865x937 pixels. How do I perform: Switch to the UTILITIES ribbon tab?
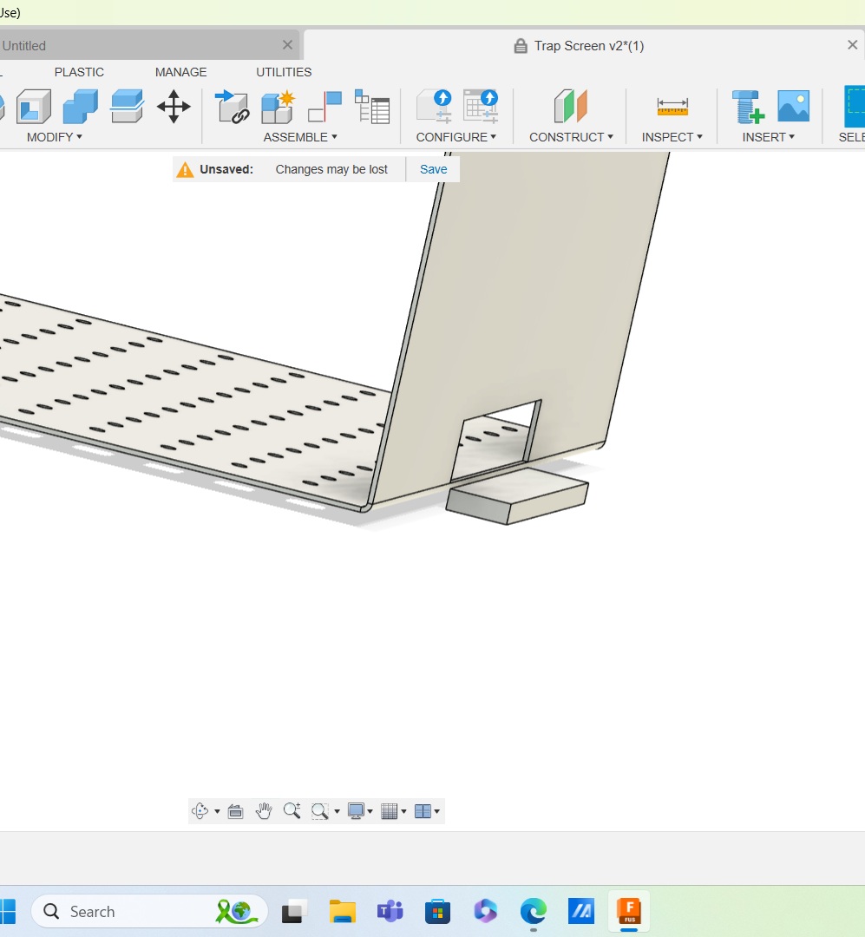[284, 72]
